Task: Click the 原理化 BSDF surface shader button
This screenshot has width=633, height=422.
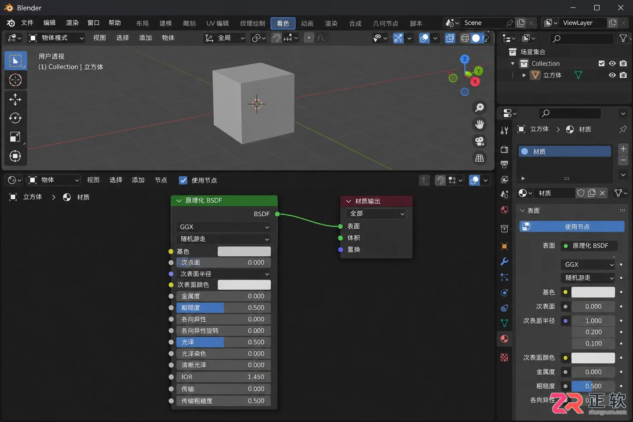Action: (x=589, y=246)
